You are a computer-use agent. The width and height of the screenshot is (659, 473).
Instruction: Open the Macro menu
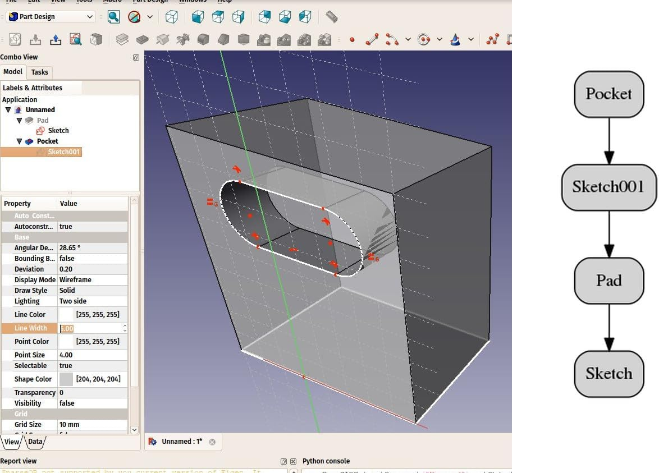tap(112, 1)
